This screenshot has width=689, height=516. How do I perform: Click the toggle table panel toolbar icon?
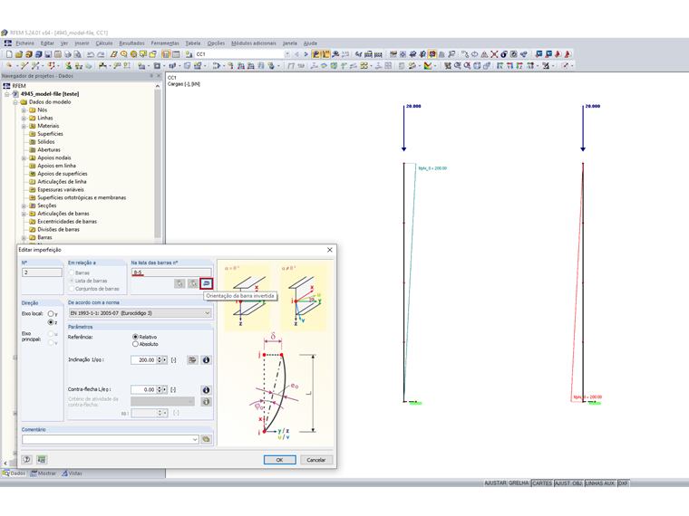(x=176, y=54)
